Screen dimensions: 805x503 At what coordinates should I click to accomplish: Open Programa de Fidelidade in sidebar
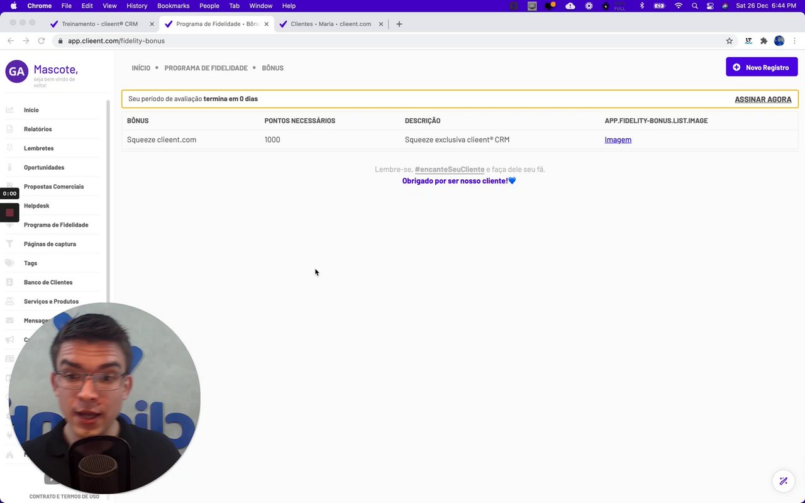[56, 225]
